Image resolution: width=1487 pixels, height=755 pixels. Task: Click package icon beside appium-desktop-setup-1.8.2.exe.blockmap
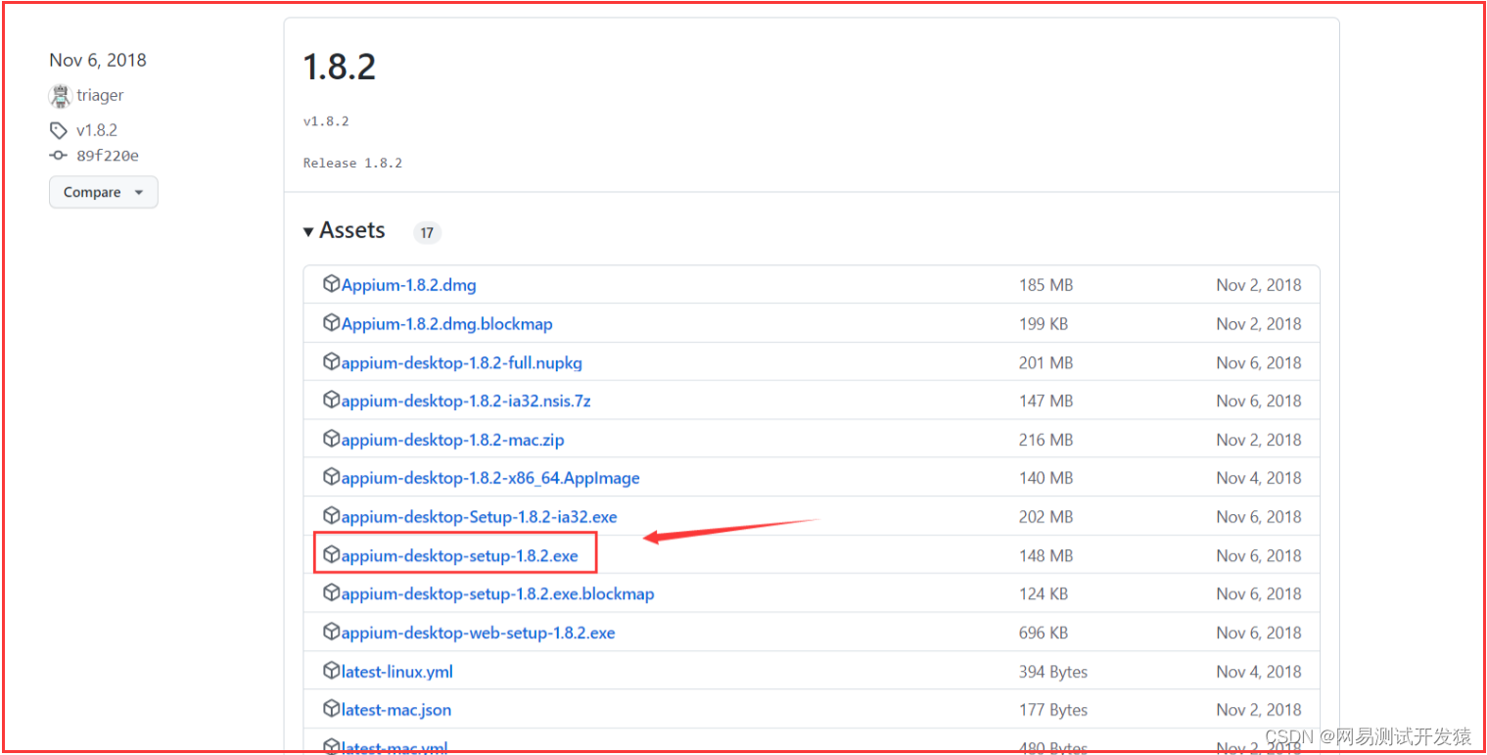coord(331,592)
